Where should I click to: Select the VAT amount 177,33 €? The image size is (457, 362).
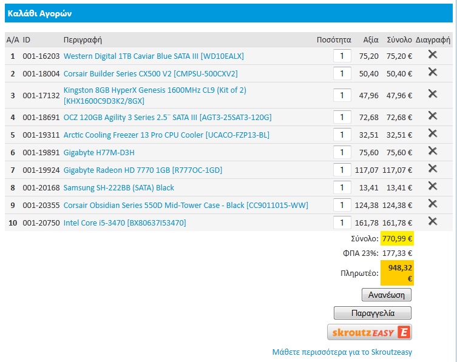pyautogui.click(x=398, y=253)
